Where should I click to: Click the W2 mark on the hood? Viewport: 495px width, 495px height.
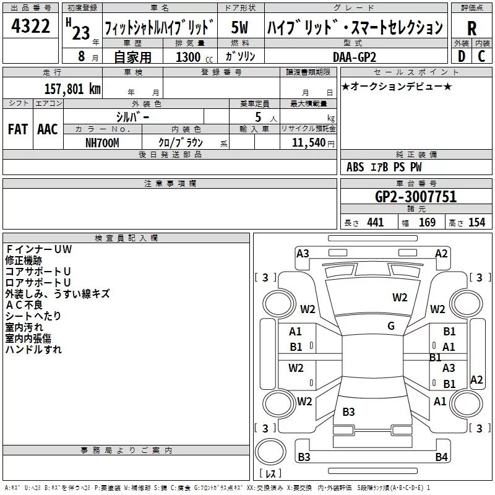(400, 297)
